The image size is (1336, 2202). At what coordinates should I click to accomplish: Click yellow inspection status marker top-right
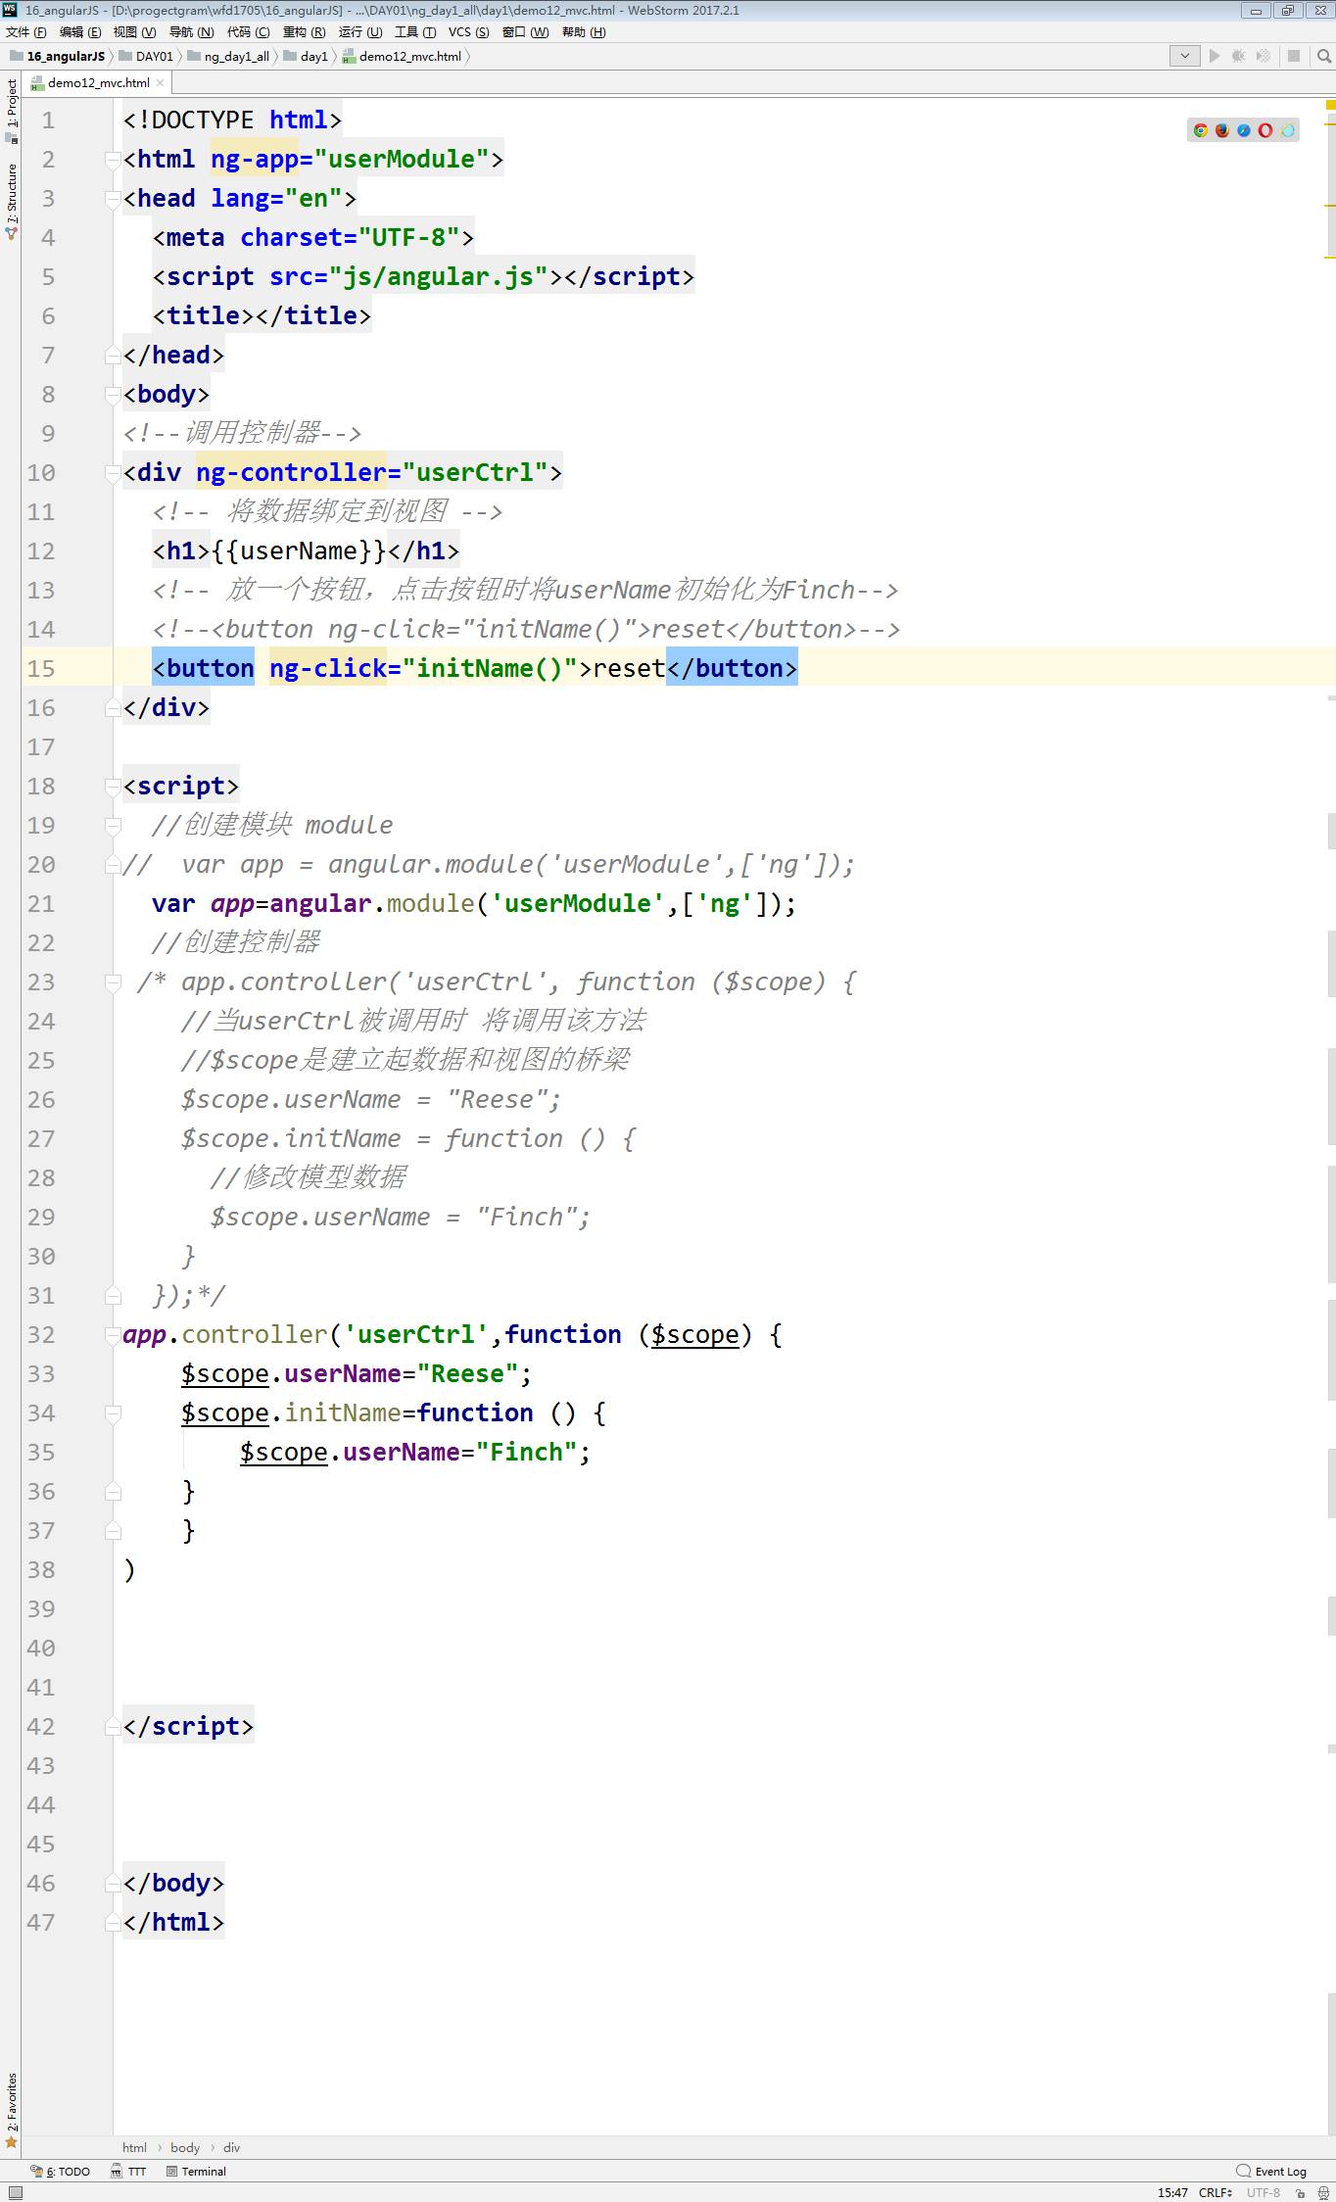click(1330, 104)
